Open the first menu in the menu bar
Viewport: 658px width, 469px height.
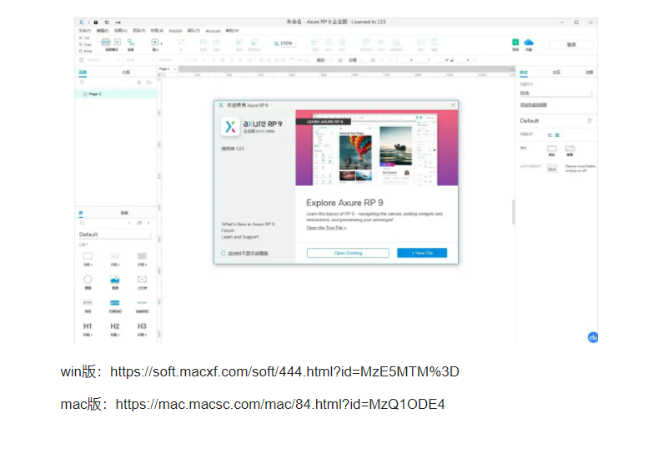tap(84, 31)
